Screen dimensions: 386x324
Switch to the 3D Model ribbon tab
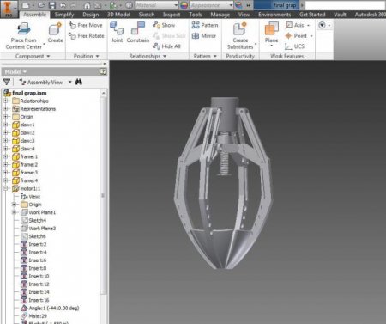[x=118, y=15]
